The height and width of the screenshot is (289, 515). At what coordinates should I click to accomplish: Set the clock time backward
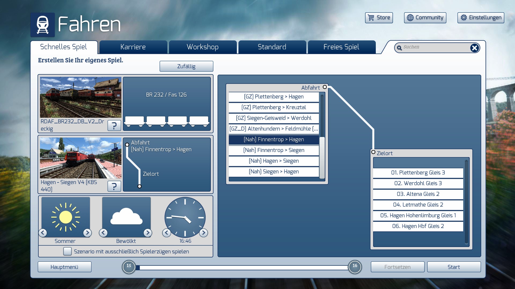[x=167, y=233]
